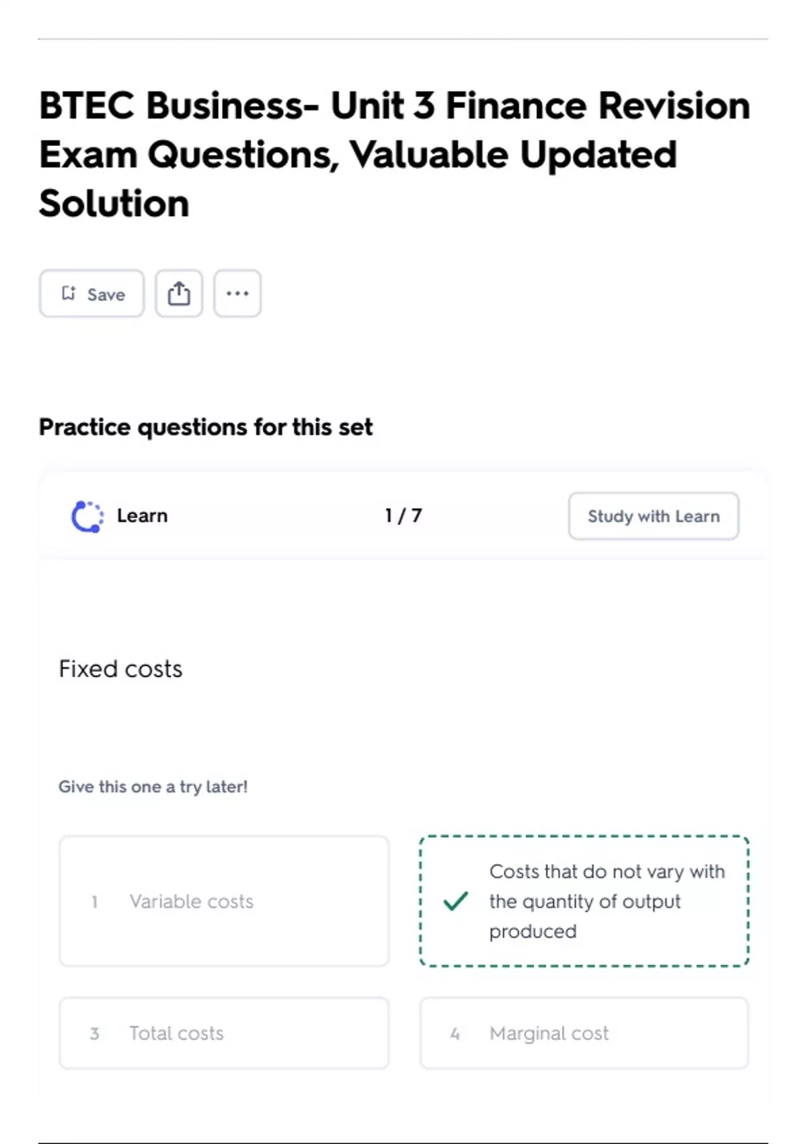The image size is (807, 1144).
Task: Click the share icon button
Action: (x=179, y=293)
